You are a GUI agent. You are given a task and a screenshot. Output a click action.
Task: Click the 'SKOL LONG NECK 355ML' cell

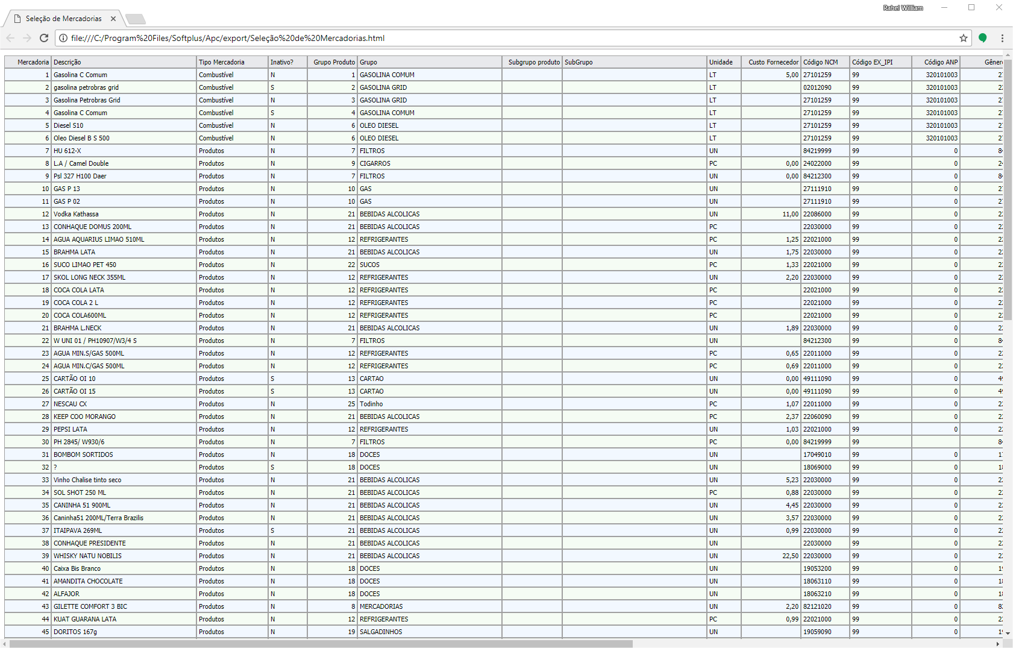click(x=124, y=277)
